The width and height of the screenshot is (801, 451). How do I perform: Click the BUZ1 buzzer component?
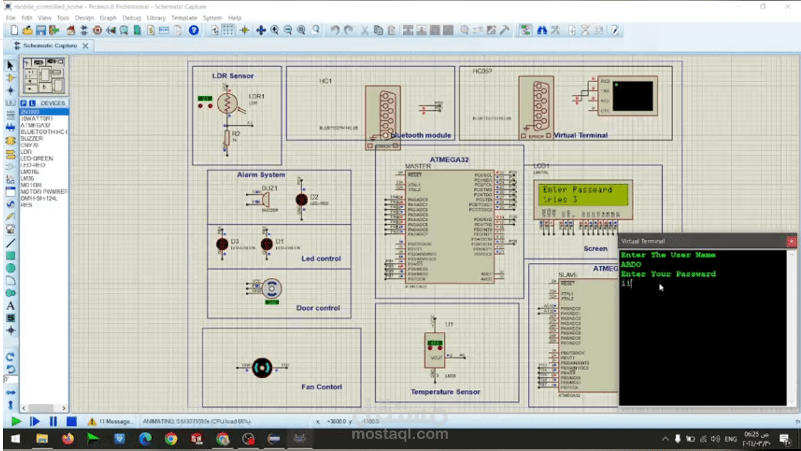(x=266, y=199)
